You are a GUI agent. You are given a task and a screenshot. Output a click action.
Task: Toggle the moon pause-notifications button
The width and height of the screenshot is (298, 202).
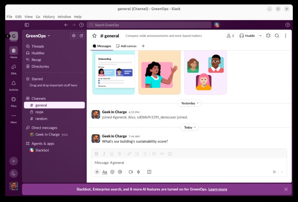pos(14,173)
